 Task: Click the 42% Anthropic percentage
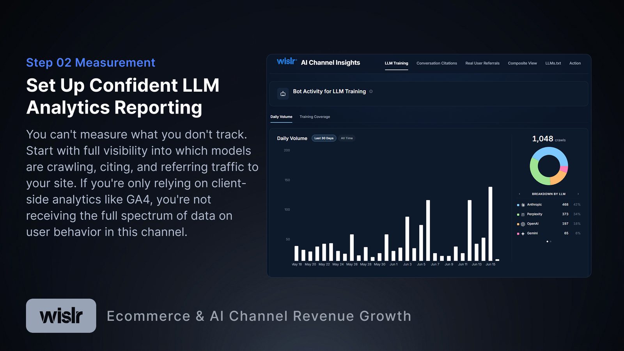577,204
